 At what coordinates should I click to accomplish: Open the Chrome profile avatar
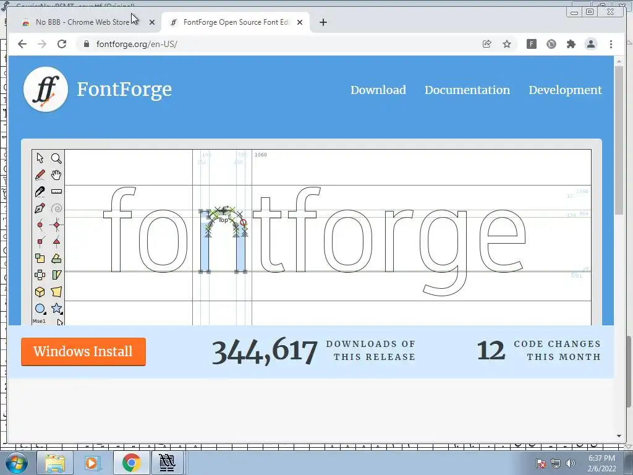590,44
